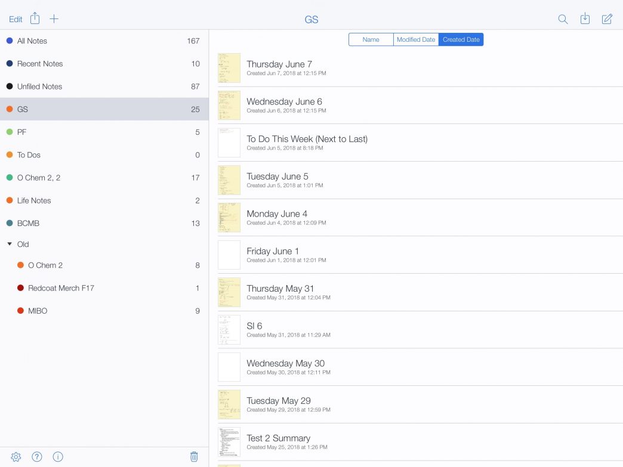Open the help question mark icon

click(x=37, y=457)
